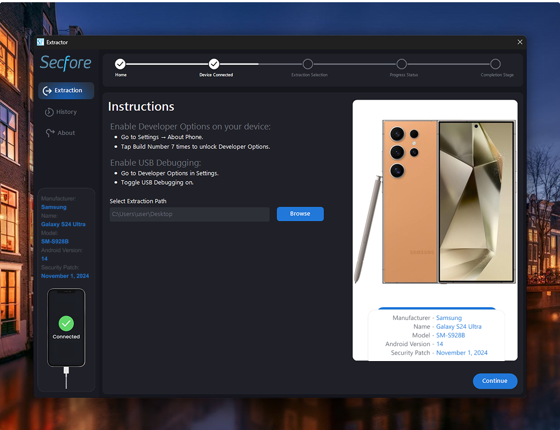Viewport: 560px width, 430px height.
Task: Click the green Connected checkmark icon
Action: 66,323
